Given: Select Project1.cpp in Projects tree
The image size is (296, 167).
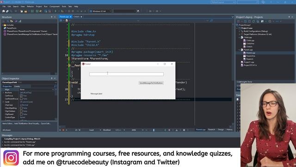Looking at the screenshot, I should click(249, 62).
